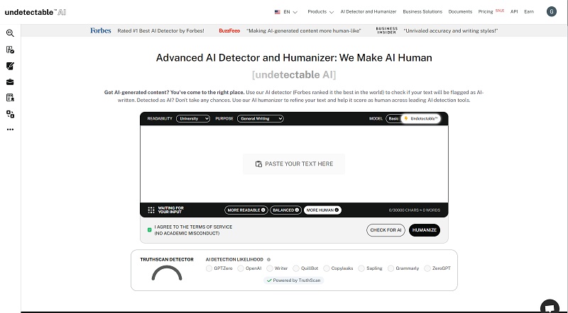Click the info icon on More Human
This screenshot has width=568, height=313.
click(x=337, y=210)
